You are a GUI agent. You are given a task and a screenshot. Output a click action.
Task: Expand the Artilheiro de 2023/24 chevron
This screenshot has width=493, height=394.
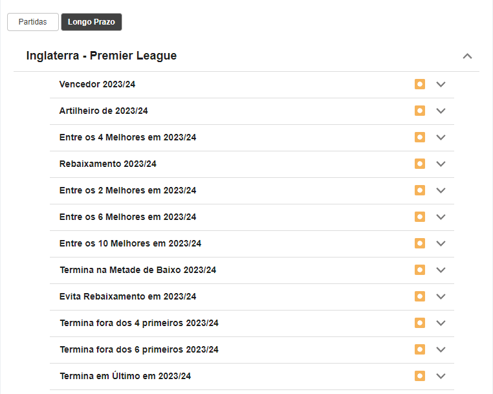441,111
